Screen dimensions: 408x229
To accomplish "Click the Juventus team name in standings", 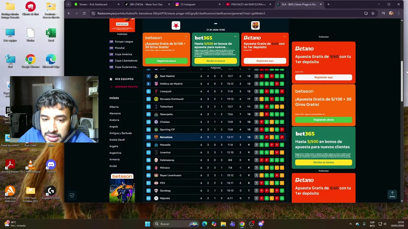I will [x=165, y=152].
